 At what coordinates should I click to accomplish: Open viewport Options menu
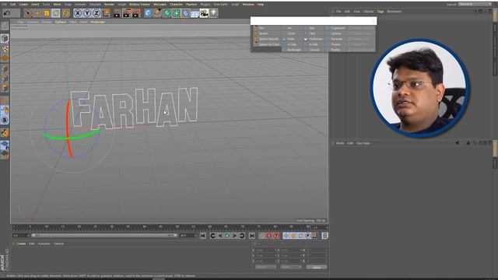click(61, 22)
